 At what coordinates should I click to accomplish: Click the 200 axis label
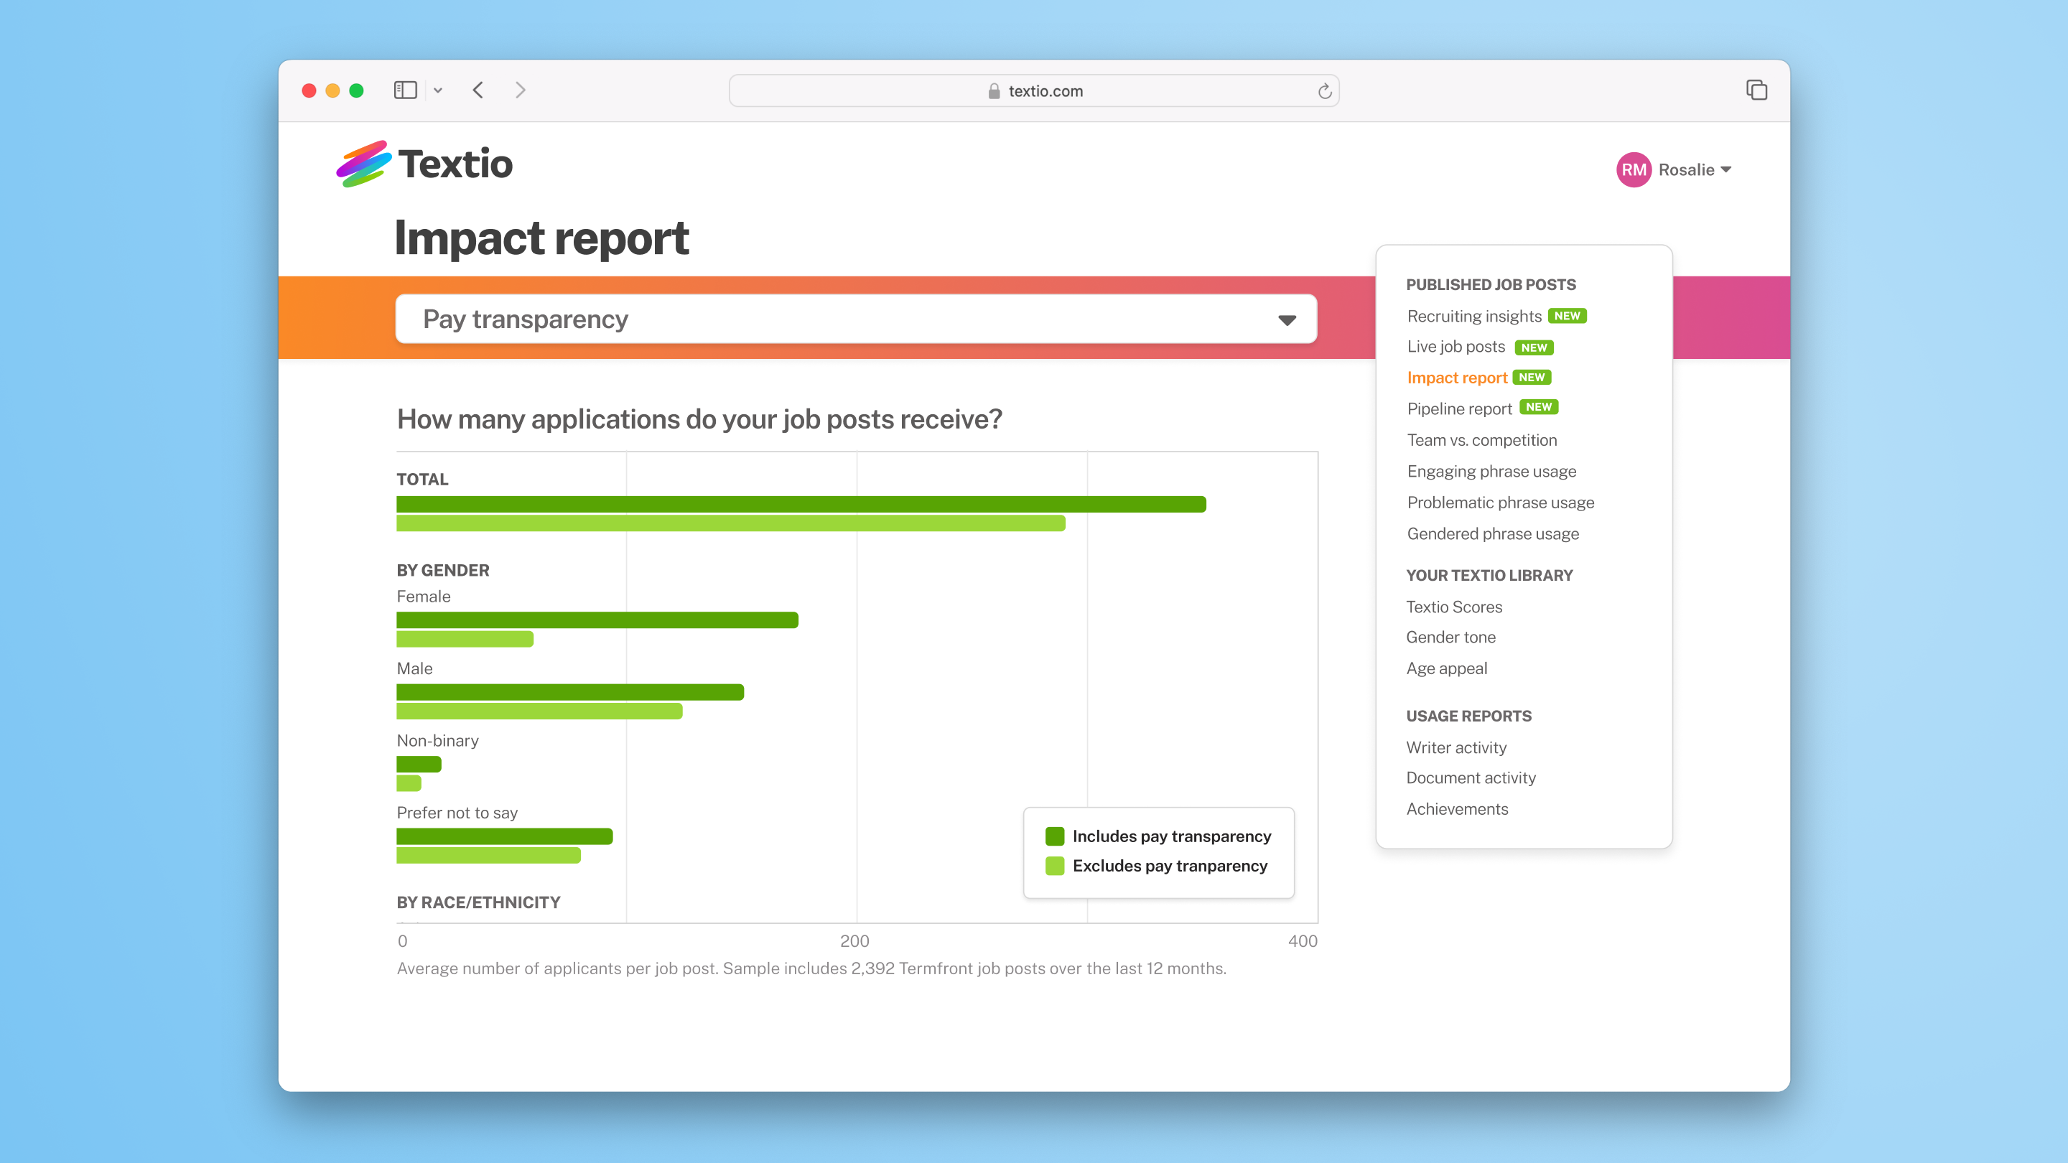point(854,940)
